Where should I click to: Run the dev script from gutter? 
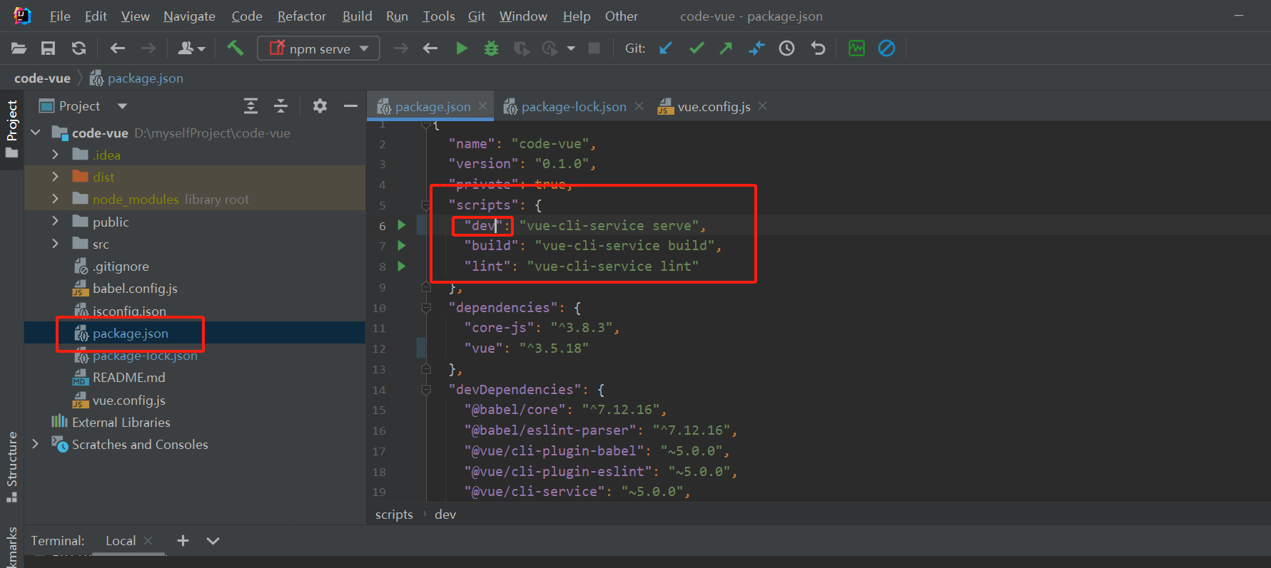tap(402, 225)
